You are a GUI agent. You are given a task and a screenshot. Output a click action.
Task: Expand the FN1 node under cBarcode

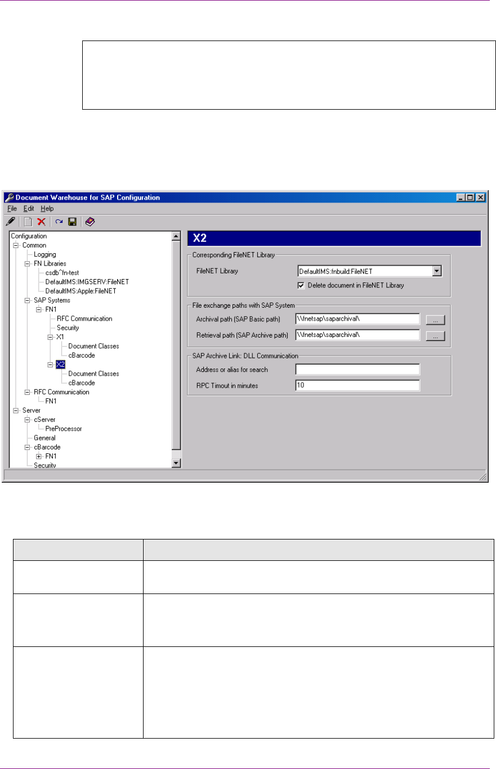pos(38,456)
